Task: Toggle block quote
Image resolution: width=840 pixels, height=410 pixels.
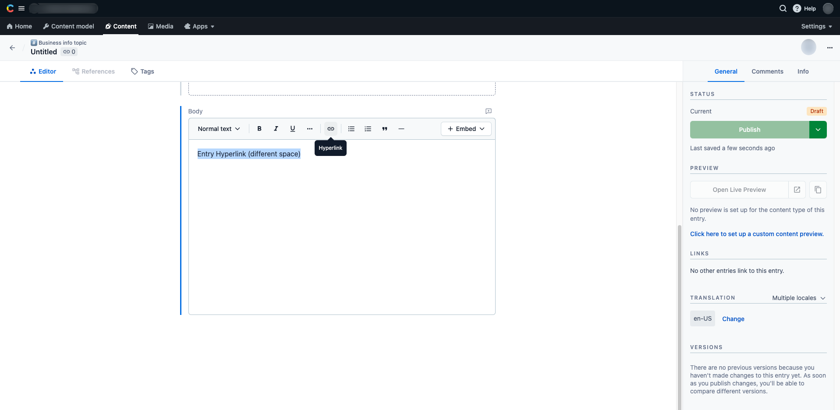Action: 385,129
